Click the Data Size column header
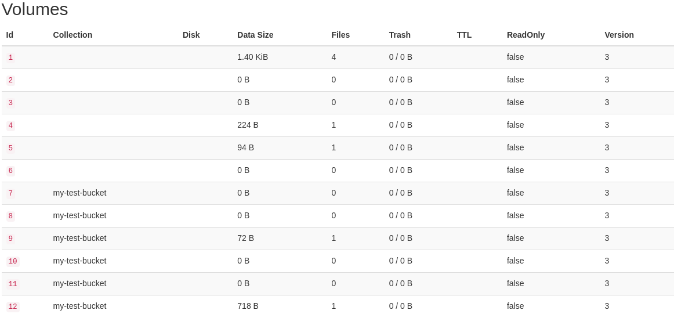 pos(255,35)
